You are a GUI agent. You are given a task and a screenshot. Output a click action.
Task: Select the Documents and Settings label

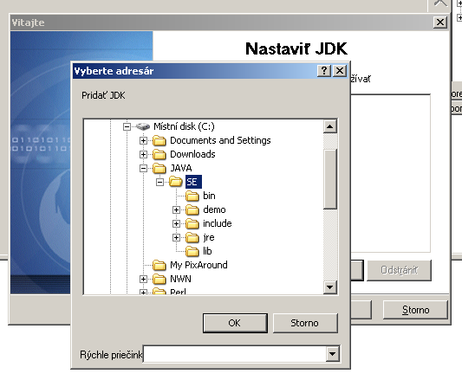(x=220, y=140)
